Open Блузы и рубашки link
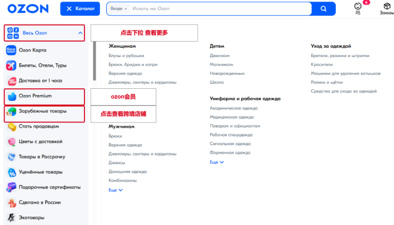This screenshot has width=394, height=225. point(126,56)
